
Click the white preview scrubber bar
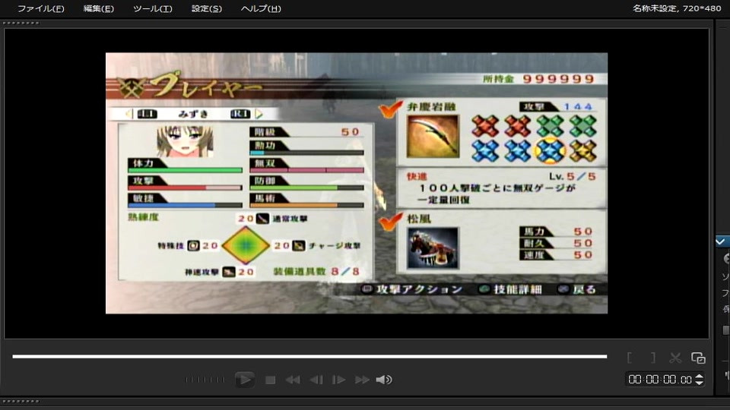(x=309, y=357)
